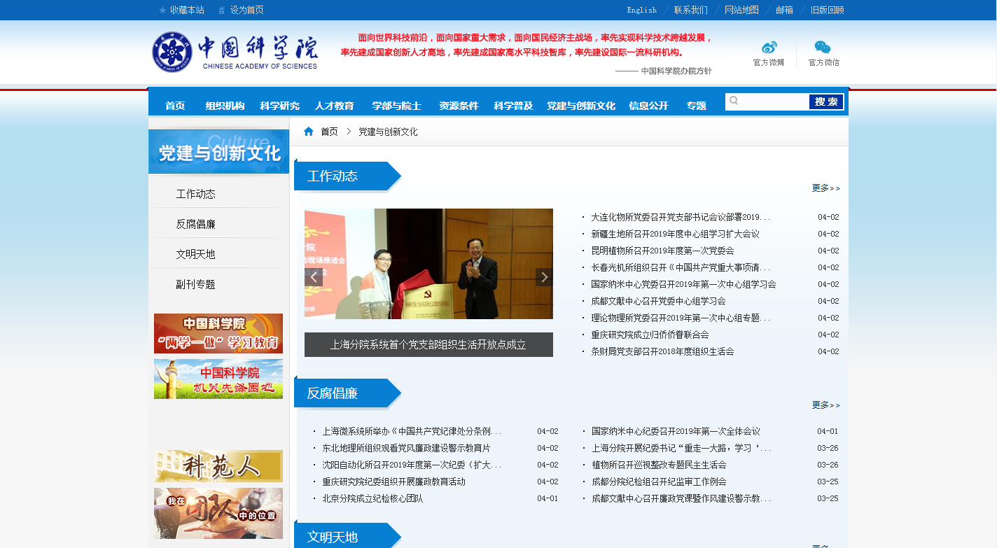The image size is (997, 548).
Task: Switch to the English version link
Action: (x=641, y=10)
